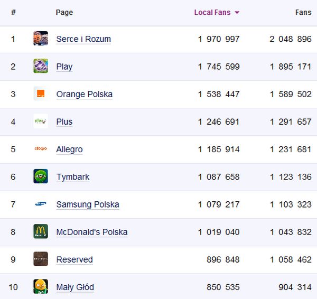Click the Serce i Rozum page icon
317x299 pixels.
(x=41, y=39)
